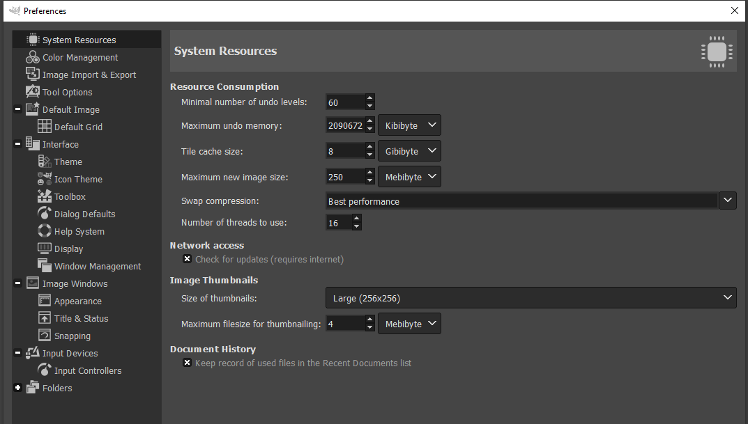This screenshot has width=748, height=424.
Task: Click the Input Controllers icon
Action: pyautogui.click(x=44, y=370)
